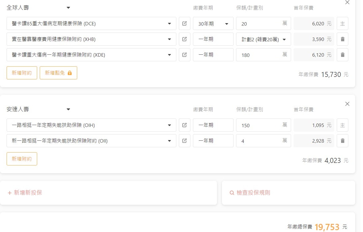The width and height of the screenshot is (363, 232).
Task: Open the 安達人壽 company dropdown
Action: tap(68, 109)
